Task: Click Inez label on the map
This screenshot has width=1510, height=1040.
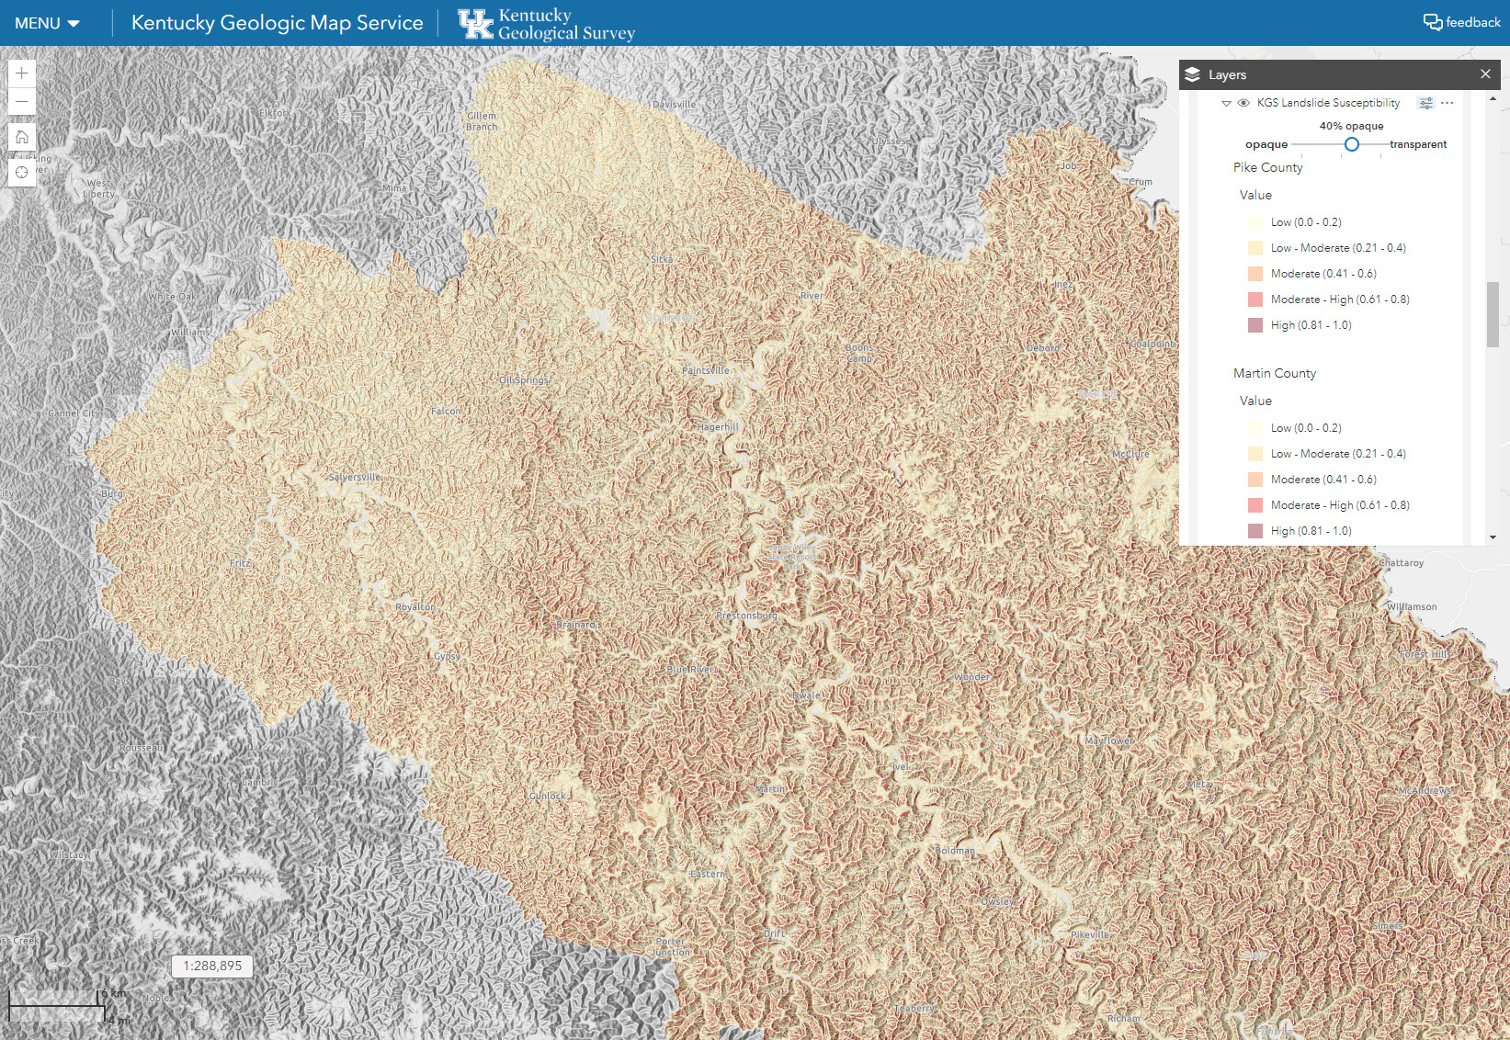Action: pyautogui.click(x=1063, y=285)
